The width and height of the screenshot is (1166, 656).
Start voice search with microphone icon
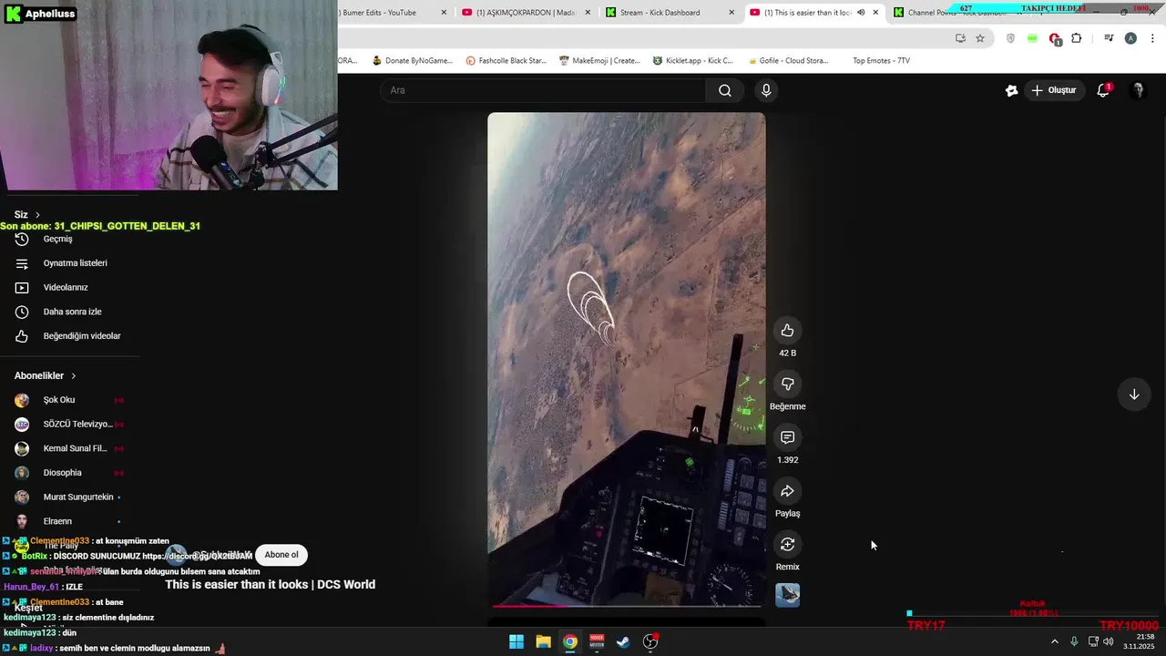coord(766,90)
